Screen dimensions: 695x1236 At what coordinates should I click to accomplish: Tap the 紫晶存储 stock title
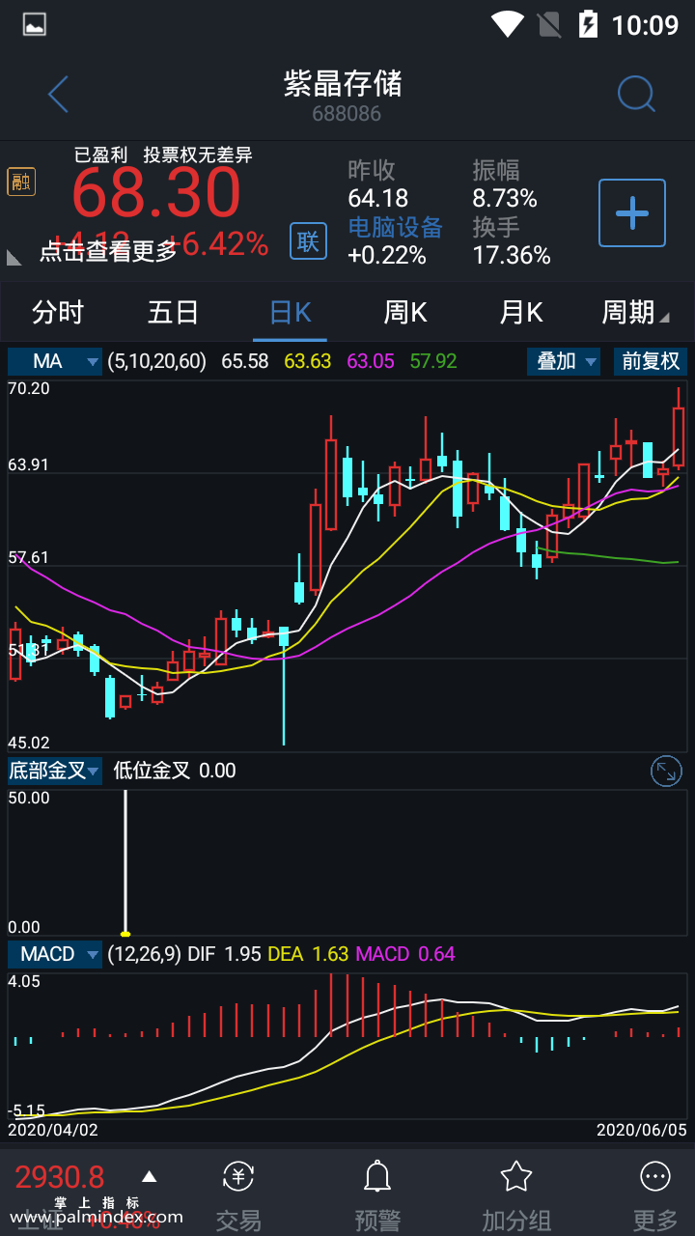pyautogui.click(x=343, y=83)
